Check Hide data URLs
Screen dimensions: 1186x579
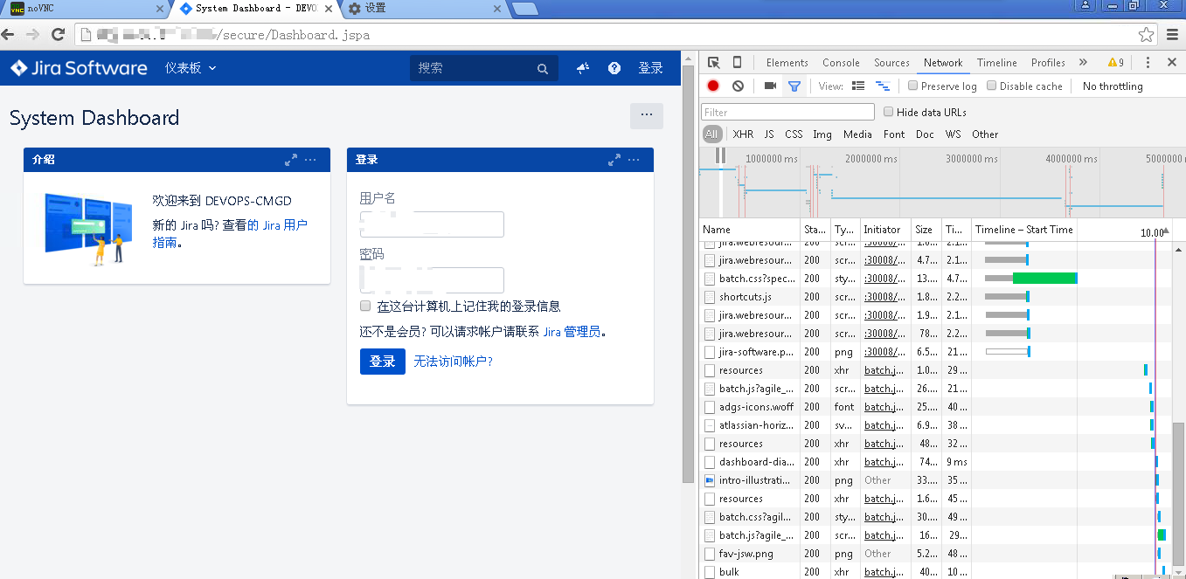click(x=889, y=112)
